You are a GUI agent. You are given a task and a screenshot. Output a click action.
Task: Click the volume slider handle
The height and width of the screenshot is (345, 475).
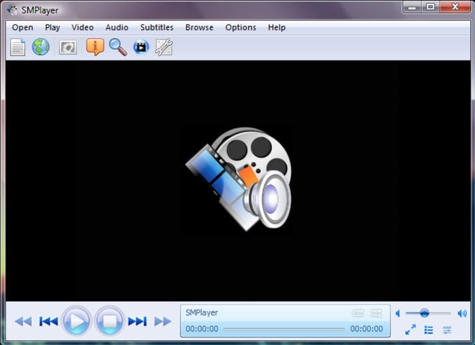424,313
